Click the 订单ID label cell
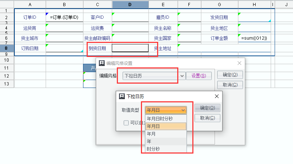This screenshot has height=164, width=293. [x=30, y=17]
